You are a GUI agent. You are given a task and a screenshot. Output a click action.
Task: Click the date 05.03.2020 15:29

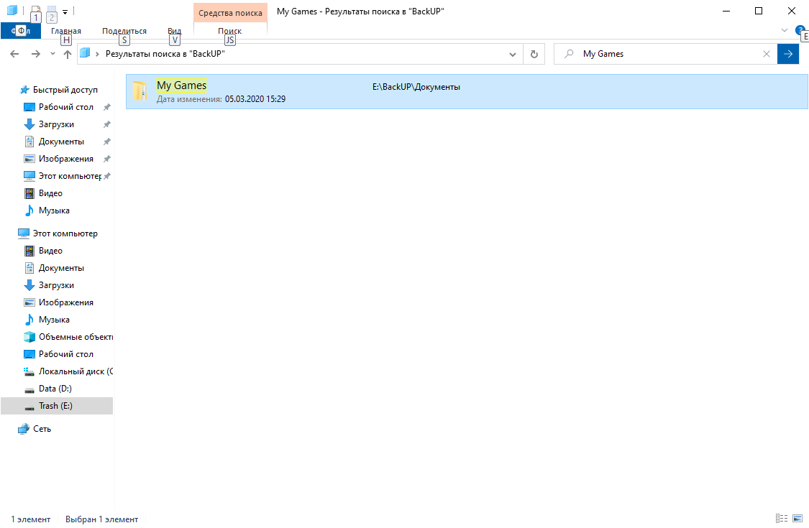pyautogui.click(x=255, y=99)
